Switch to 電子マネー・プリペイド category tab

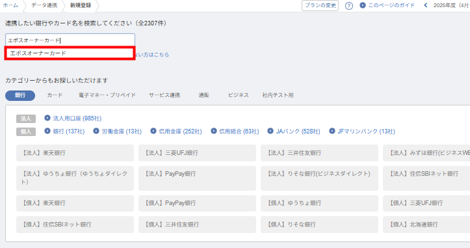[x=107, y=95]
